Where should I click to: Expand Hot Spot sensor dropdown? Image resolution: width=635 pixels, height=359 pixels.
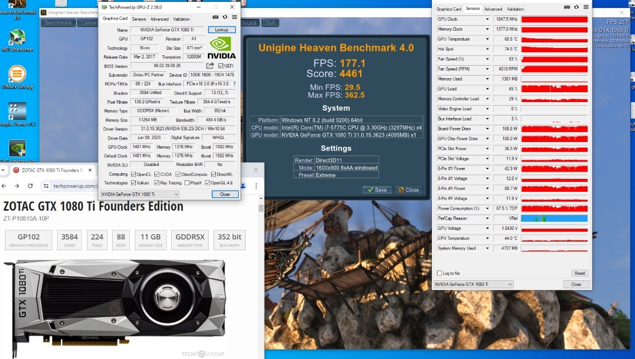(x=487, y=49)
